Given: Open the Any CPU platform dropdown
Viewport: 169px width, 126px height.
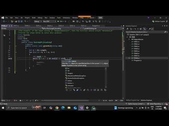Looking at the screenshot, I should [x=49, y=21].
